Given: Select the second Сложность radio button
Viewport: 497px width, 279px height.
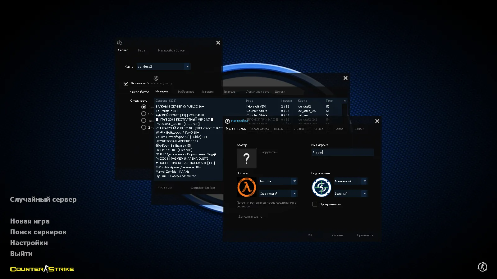Looking at the screenshot, I should click(x=144, y=114).
